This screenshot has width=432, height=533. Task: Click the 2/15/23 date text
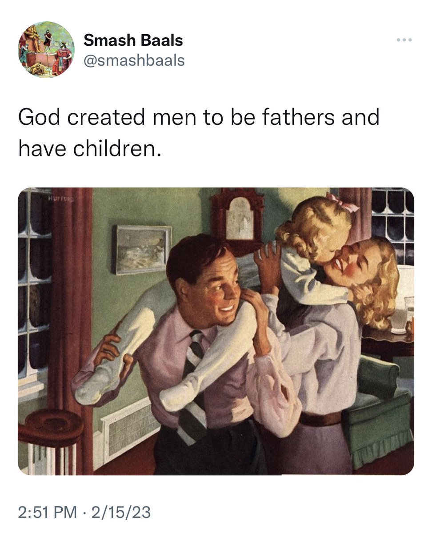tap(121, 512)
